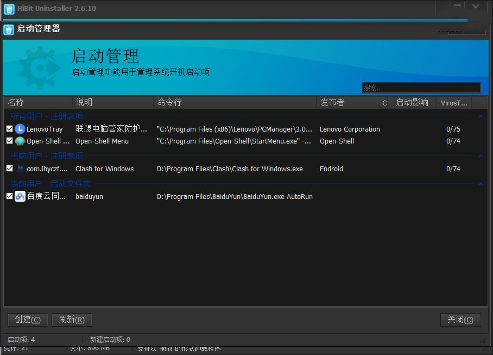Image resolution: width=493 pixels, height=355 pixels.
Task: Sort by the 名称 column header
Action: [x=38, y=102]
